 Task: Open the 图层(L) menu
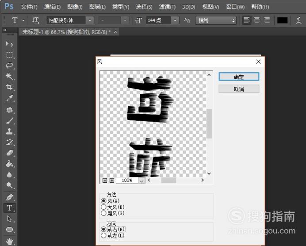97,7
